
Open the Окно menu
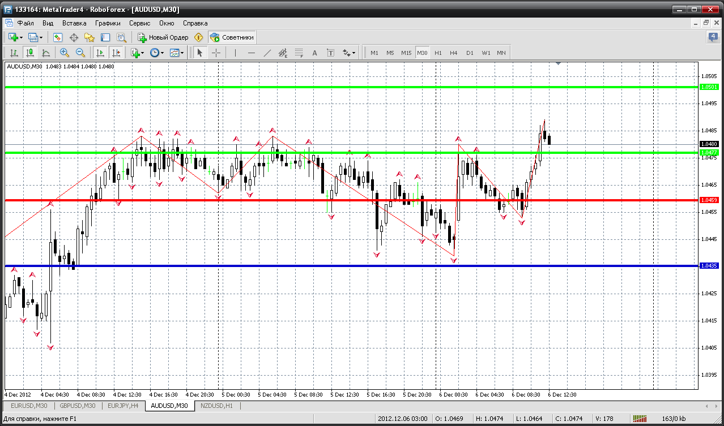pyautogui.click(x=167, y=23)
